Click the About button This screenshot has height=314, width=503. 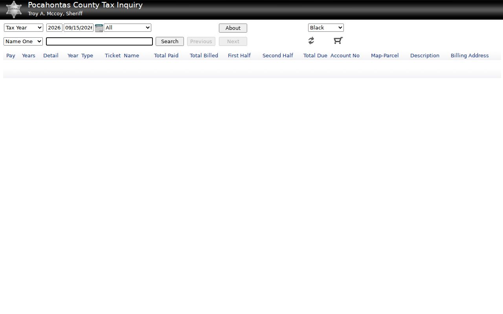pos(233,28)
